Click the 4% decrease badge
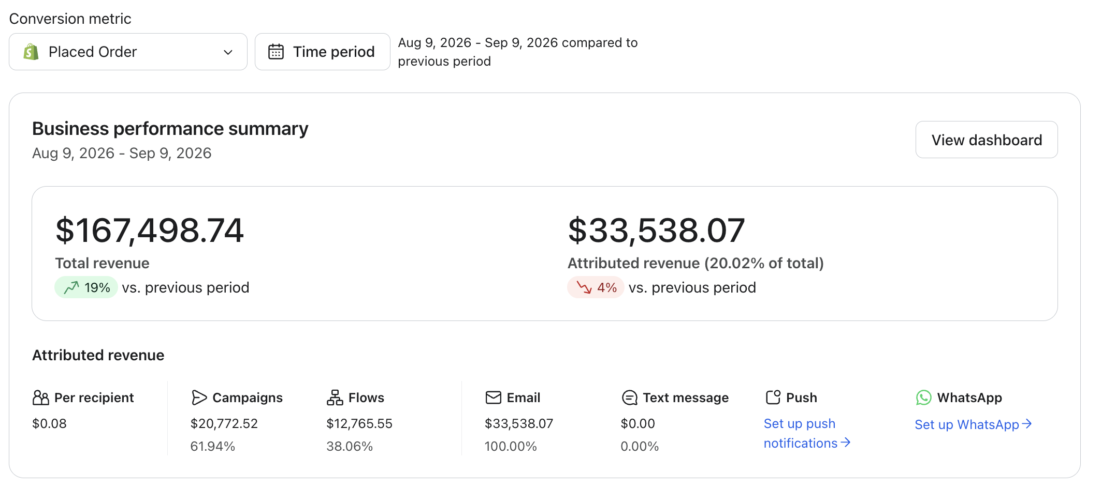The height and width of the screenshot is (489, 1101). point(596,287)
